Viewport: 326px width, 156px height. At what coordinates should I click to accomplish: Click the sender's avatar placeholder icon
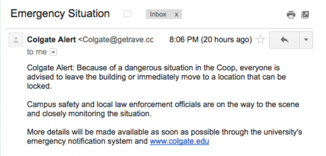coord(16,39)
